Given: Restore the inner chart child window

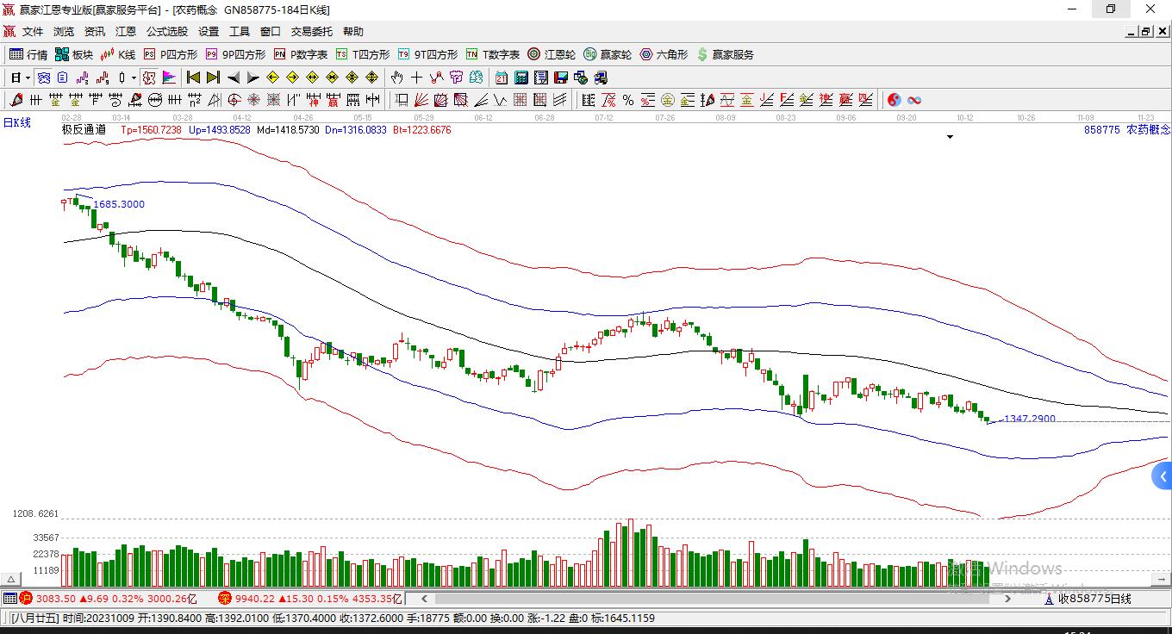Looking at the screenshot, I should pyautogui.click(x=1145, y=31).
